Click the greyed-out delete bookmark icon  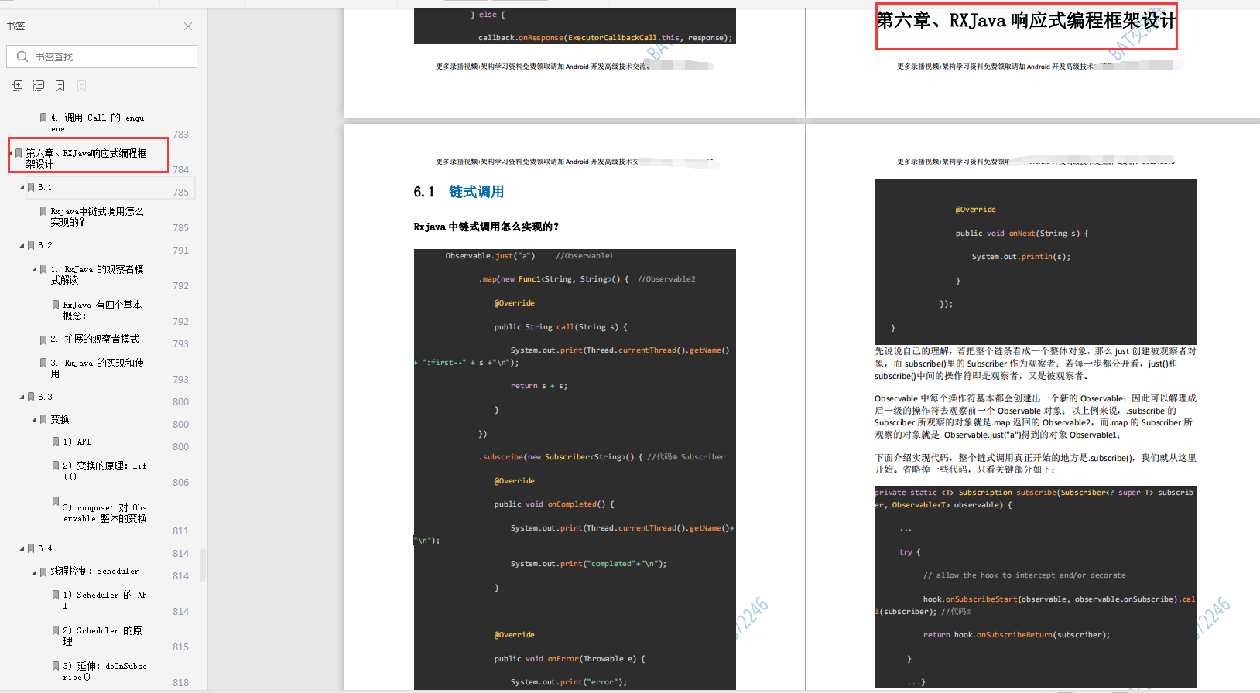coord(81,86)
